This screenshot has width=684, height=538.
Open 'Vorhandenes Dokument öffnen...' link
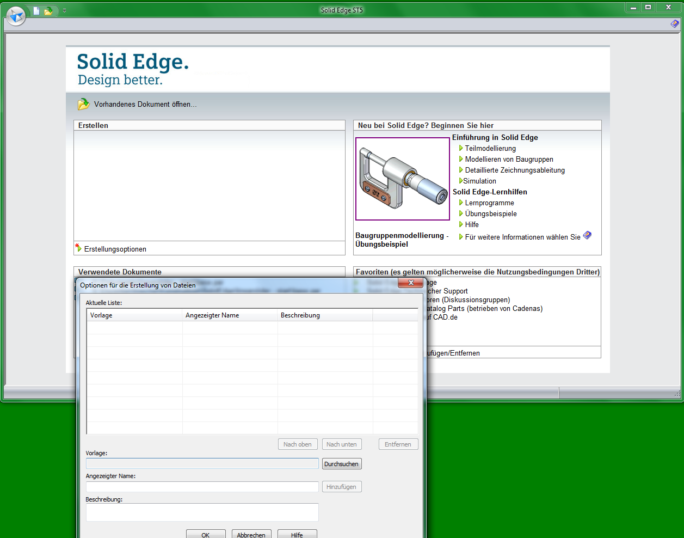(x=145, y=104)
